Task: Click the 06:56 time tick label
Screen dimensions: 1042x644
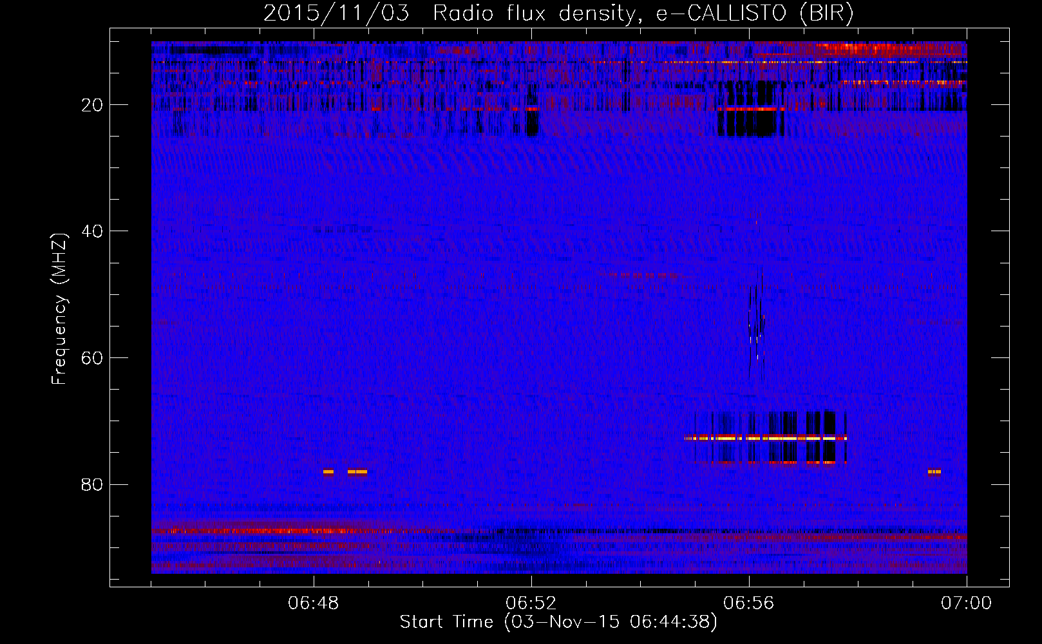Action: (749, 603)
